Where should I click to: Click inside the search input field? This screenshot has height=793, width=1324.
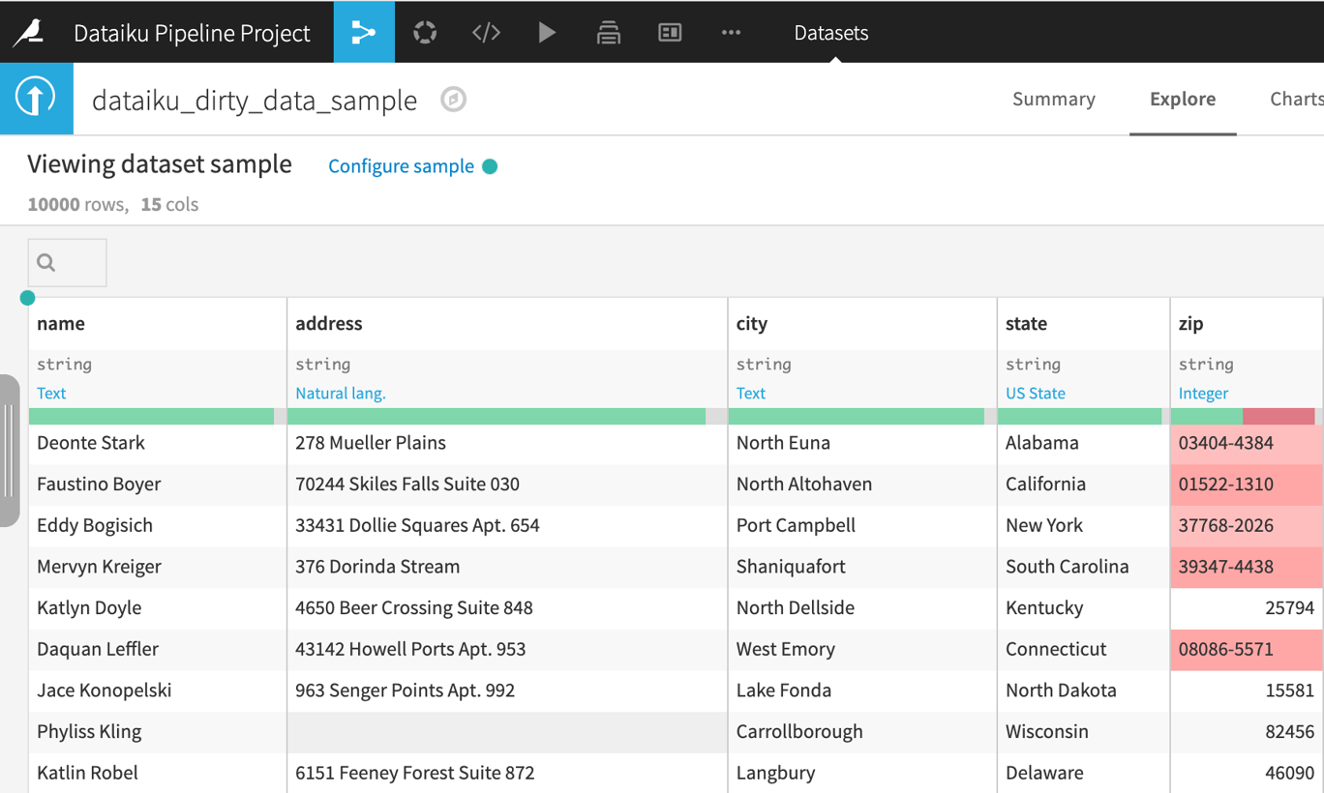pos(73,262)
